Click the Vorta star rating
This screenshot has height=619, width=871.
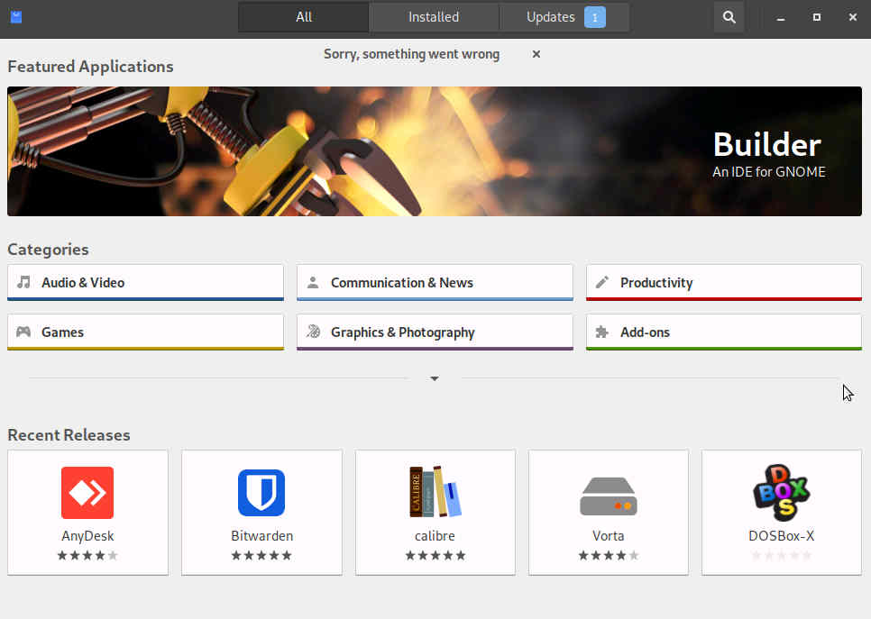[x=609, y=555]
